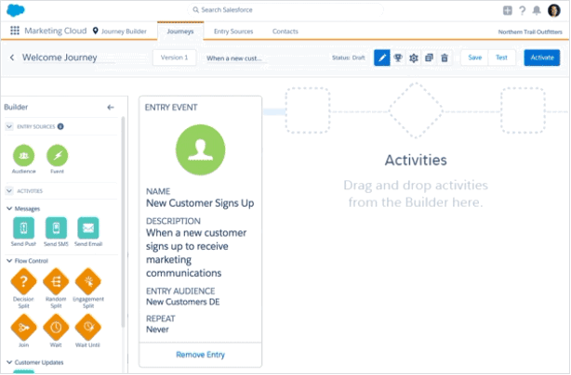Open the app launcher grid icon
The width and height of the screenshot is (571, 375).
click(15, 31)
